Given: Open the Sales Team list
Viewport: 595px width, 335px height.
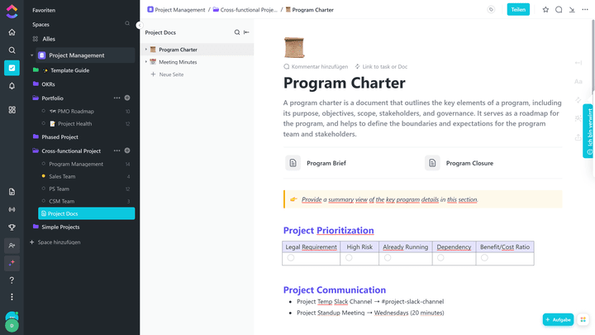Looking at the screenshot, I should click(x=62, y=176).
